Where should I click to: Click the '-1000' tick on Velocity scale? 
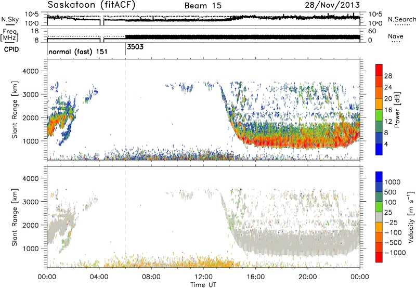pyautogui.click(x=395, y=253)
